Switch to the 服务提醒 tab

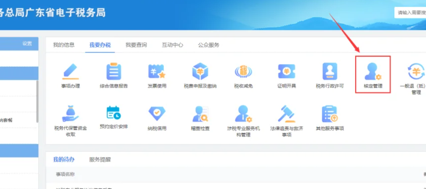(x=100, y=159)
